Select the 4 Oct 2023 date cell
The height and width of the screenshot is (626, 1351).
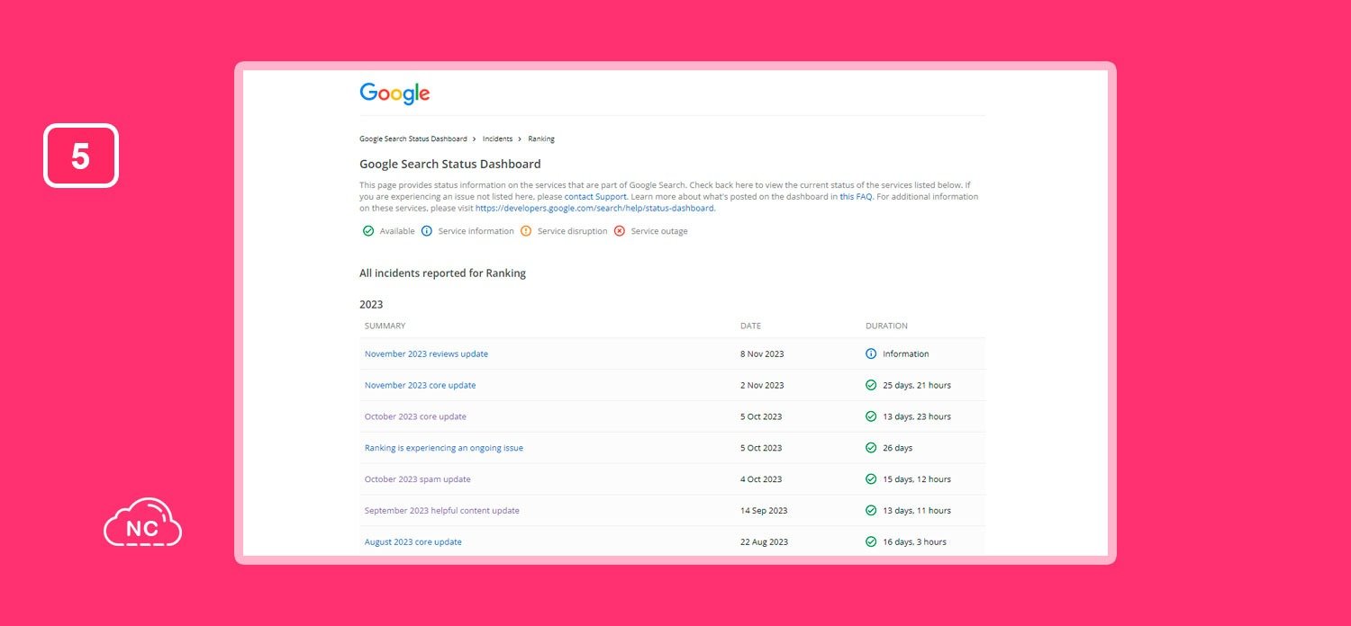[x=761, y=479]
